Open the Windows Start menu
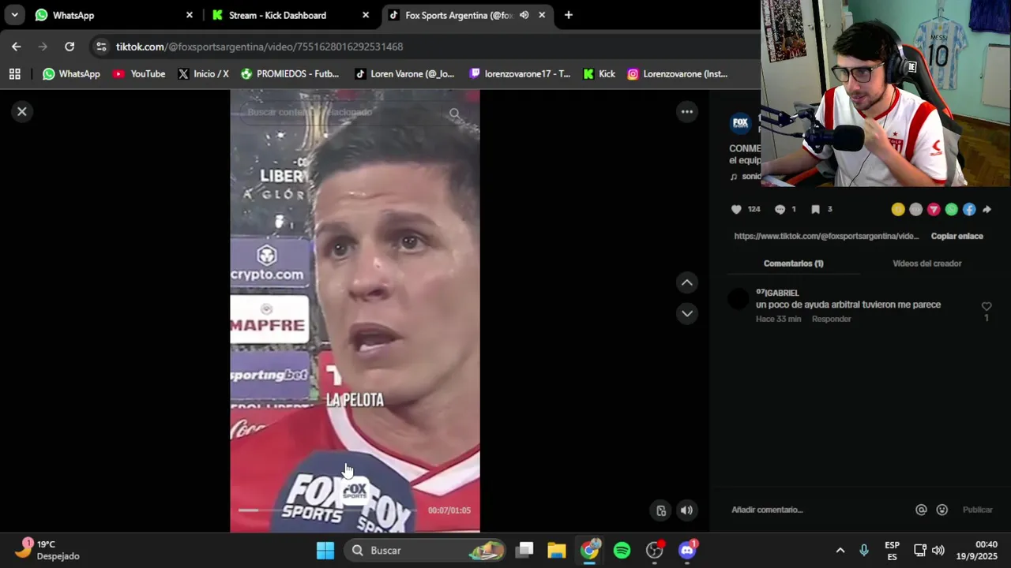The width and height of the screenshot is (1011, 568). point(325,551)
